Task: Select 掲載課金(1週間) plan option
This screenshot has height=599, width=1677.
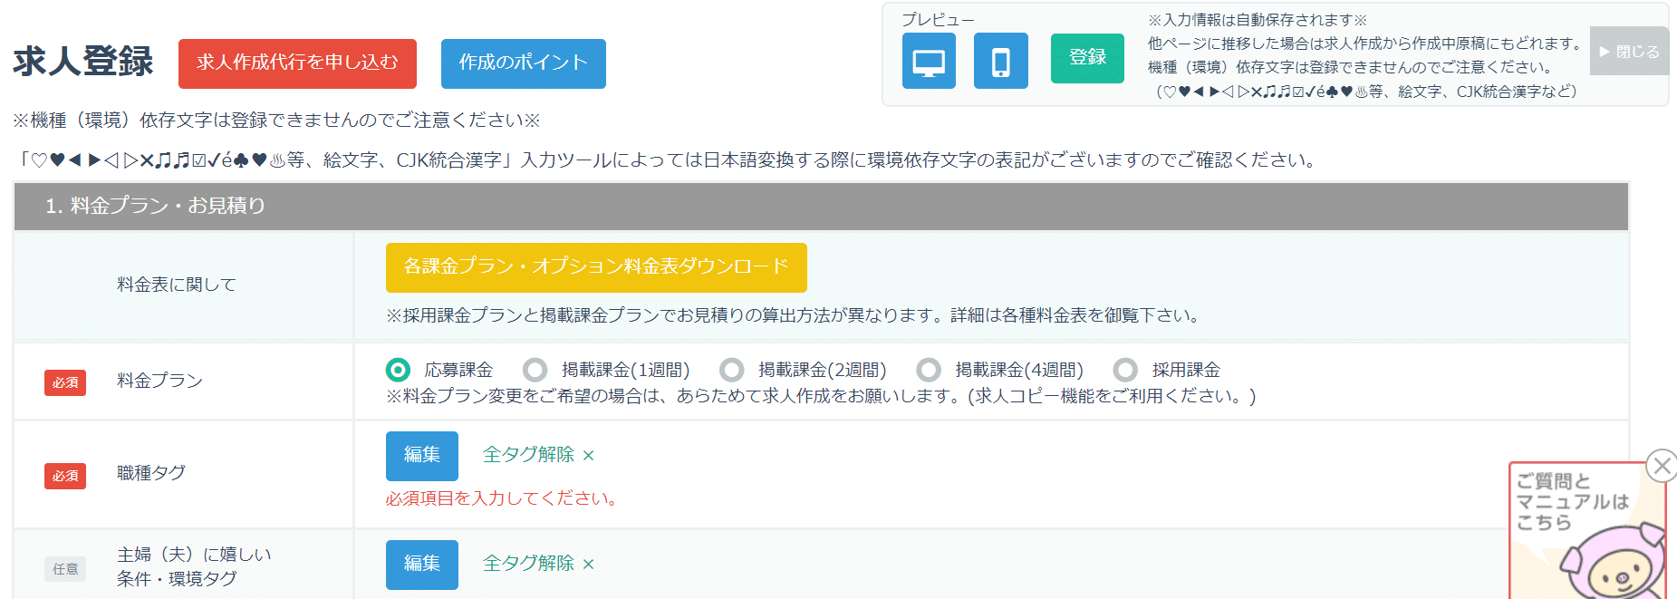Action: point(535,370)
